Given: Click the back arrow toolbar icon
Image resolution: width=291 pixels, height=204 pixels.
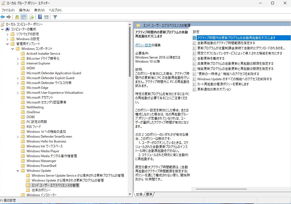Looking at the screenshot, I should point(3,17).
